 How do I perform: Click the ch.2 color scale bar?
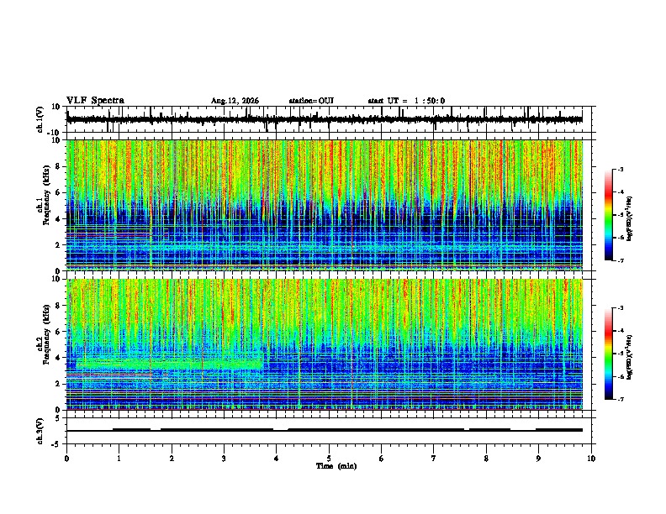coord(609,354)
